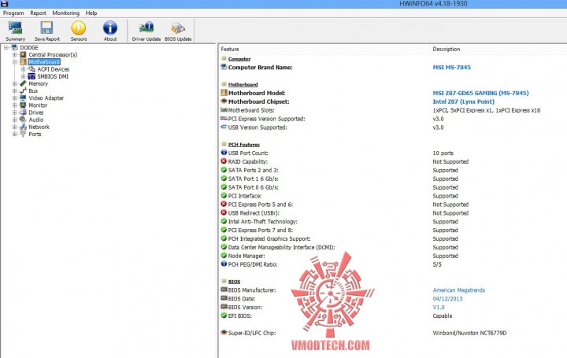
Task: Click the MSI MS-7845 brand name link
Action: coord(452,67)
